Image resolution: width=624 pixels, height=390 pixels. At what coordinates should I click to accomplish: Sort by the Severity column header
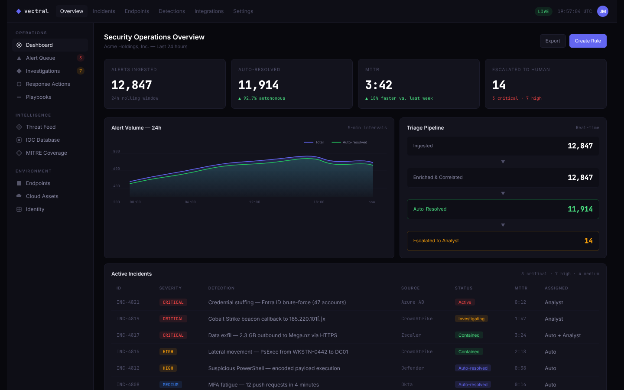click(170, 288)
